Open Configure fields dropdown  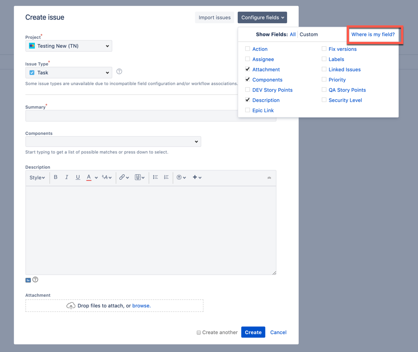262,17
